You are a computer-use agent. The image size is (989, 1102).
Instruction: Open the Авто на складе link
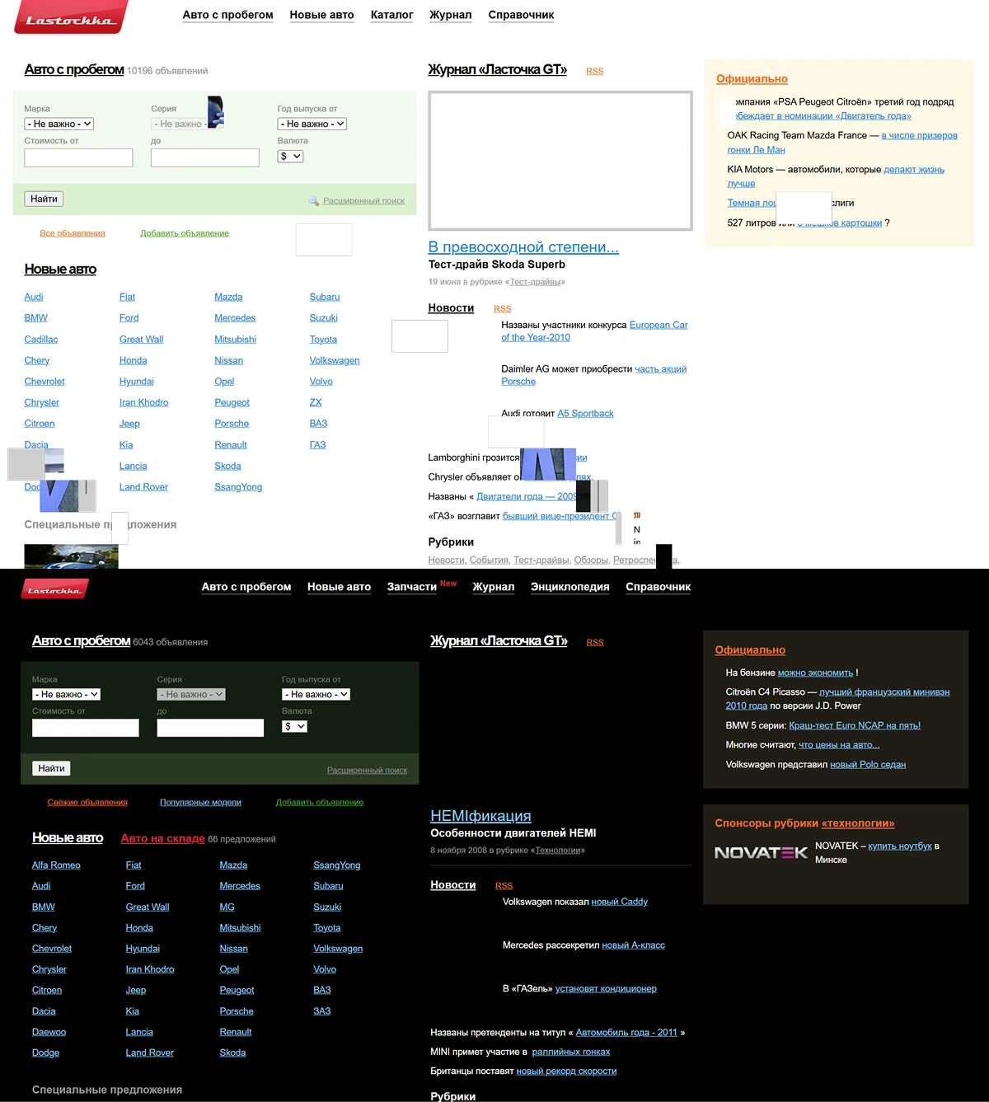point(163,838)
